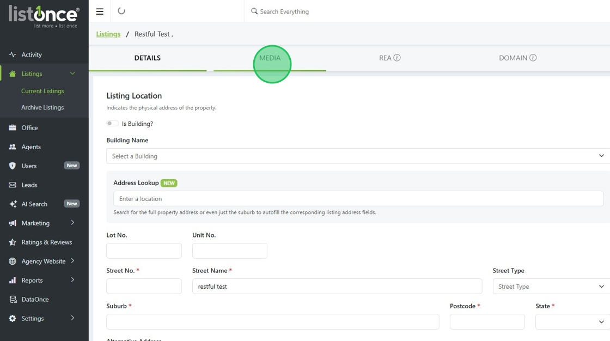This screenshot has width=610, height=341.
Task: Click the Office briefcase icon
Action: click(x=13, y=128)
